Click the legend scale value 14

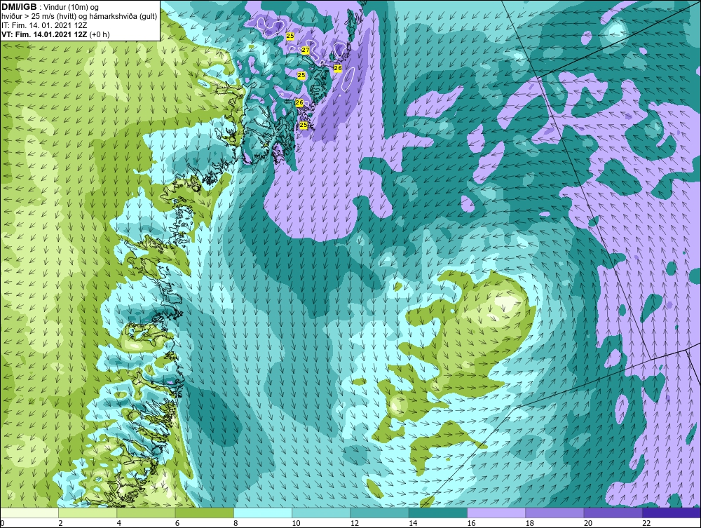click(x=413, y=523)
